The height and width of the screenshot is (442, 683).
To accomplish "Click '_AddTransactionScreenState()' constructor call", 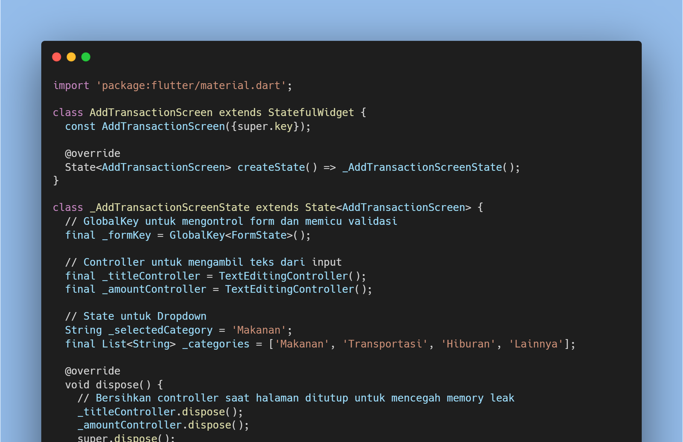I will click(x=430, y=167).
